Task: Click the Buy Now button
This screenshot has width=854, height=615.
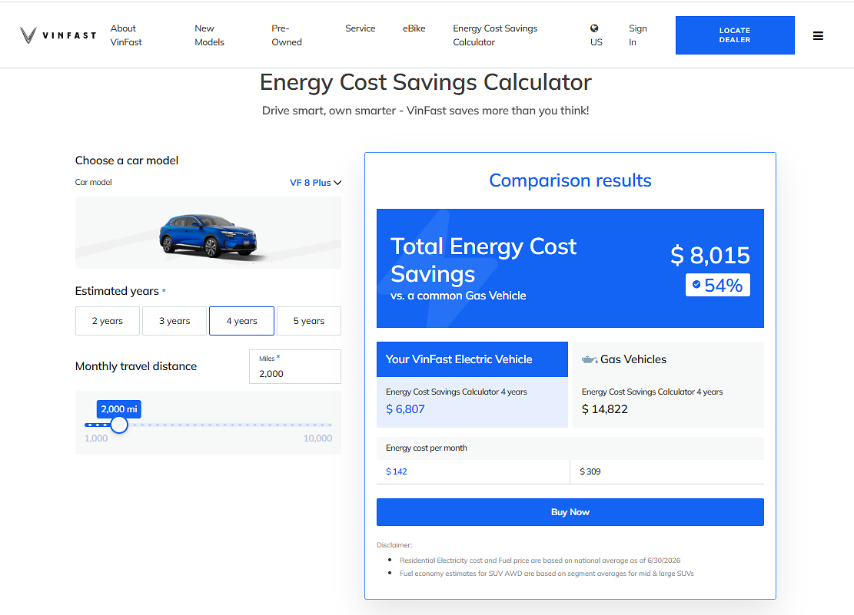Action: [x=570, y=512]
